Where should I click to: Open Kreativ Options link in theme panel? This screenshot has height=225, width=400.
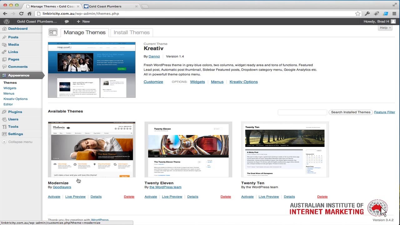[x=244, y=82]
